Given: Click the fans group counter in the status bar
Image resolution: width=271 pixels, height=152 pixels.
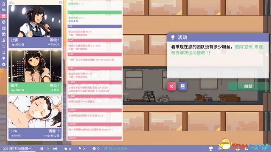Looking at the screenshot, I should 96,149.
